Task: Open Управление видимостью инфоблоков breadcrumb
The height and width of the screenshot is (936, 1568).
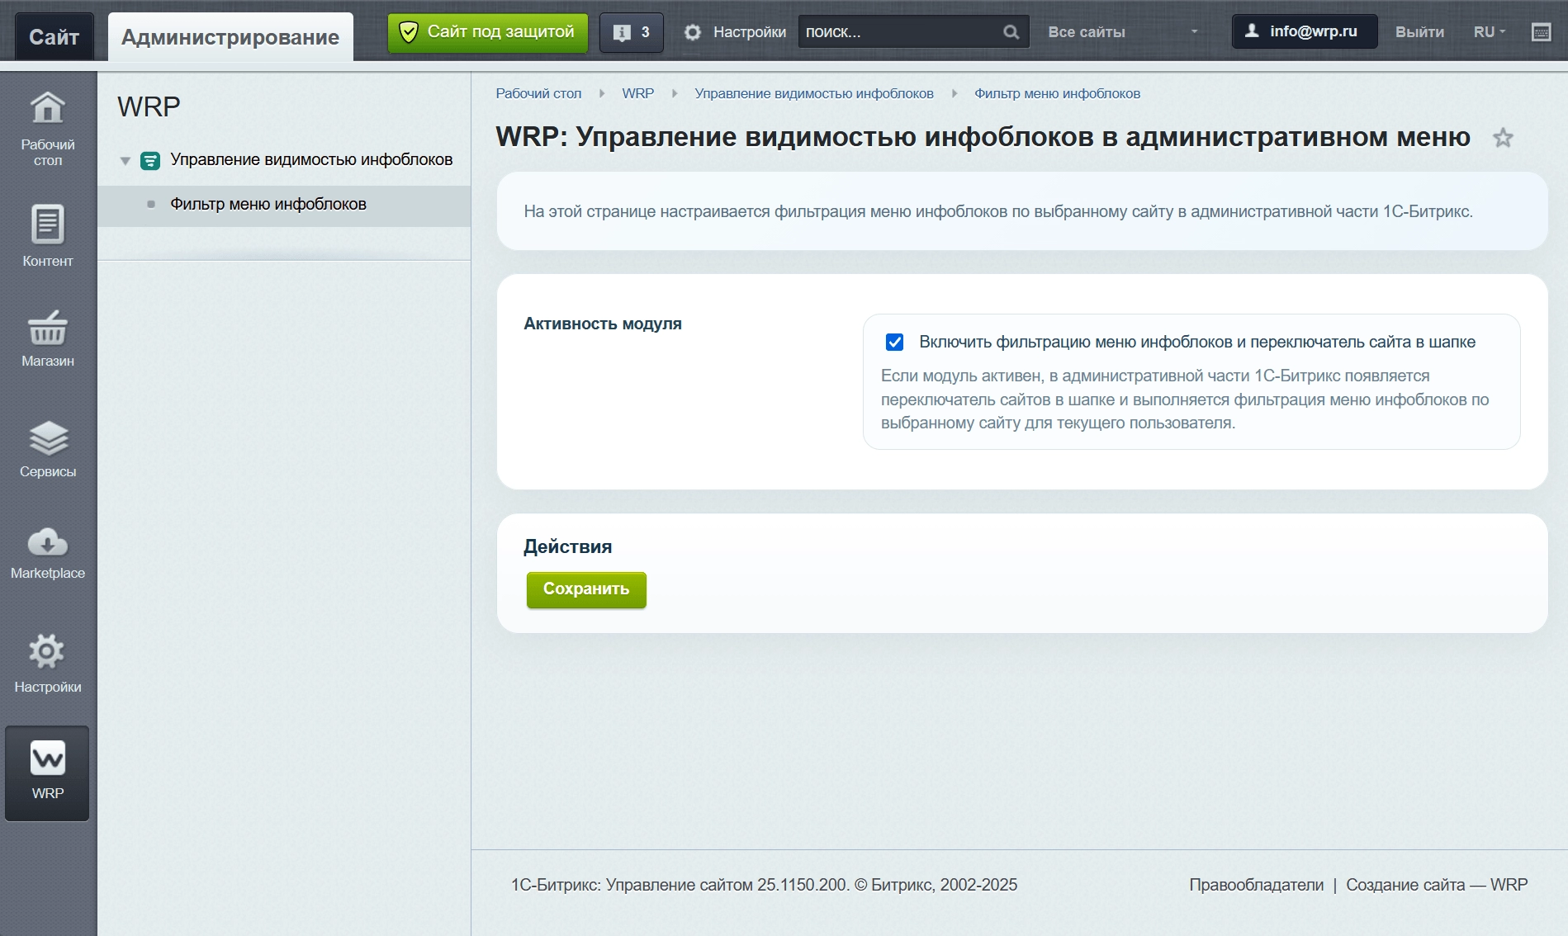Action: click(814, 93)
